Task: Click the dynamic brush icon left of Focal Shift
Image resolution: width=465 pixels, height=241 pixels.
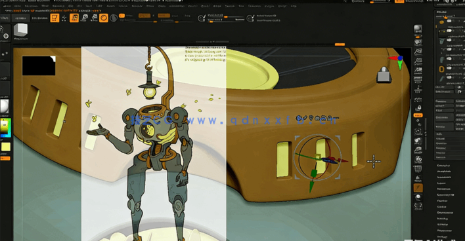Action: [202, 18]
